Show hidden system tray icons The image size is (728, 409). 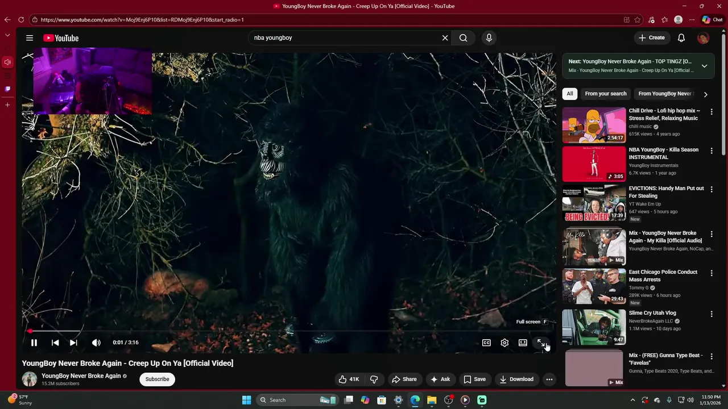point(632,400)
